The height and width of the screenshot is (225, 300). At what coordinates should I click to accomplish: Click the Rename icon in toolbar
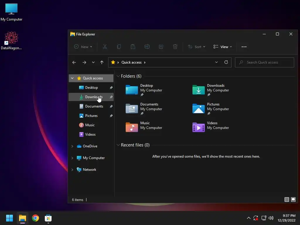[147, 47]
